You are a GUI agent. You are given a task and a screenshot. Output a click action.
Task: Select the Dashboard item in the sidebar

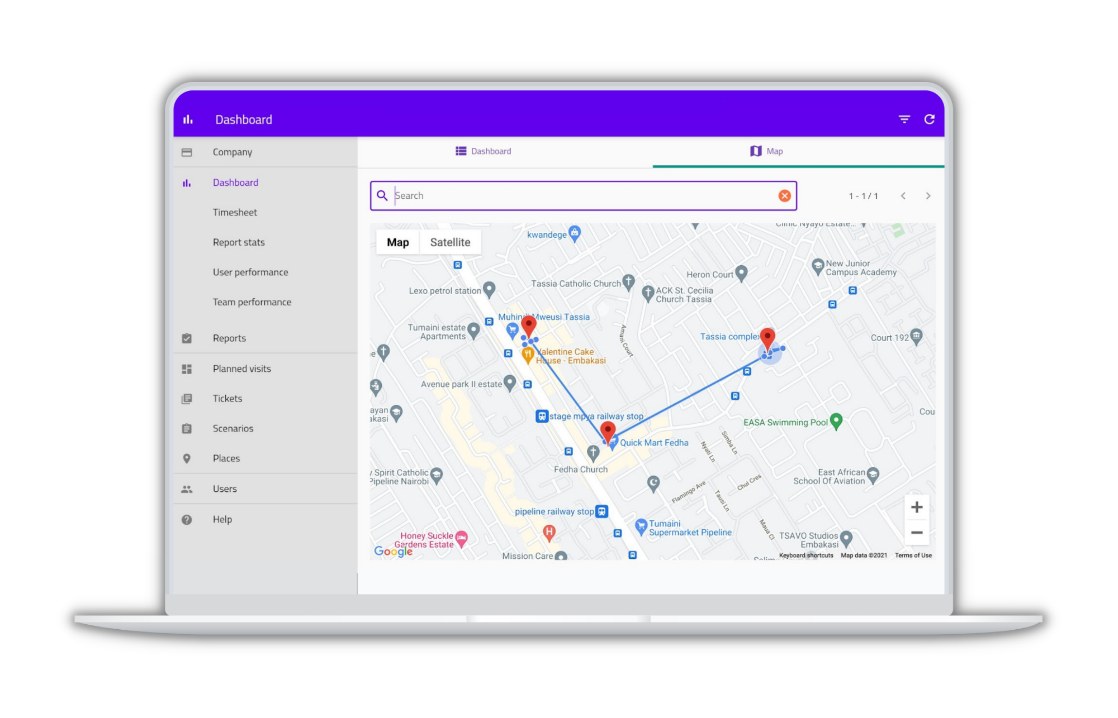pyautogui.click(x=235, y=182)
